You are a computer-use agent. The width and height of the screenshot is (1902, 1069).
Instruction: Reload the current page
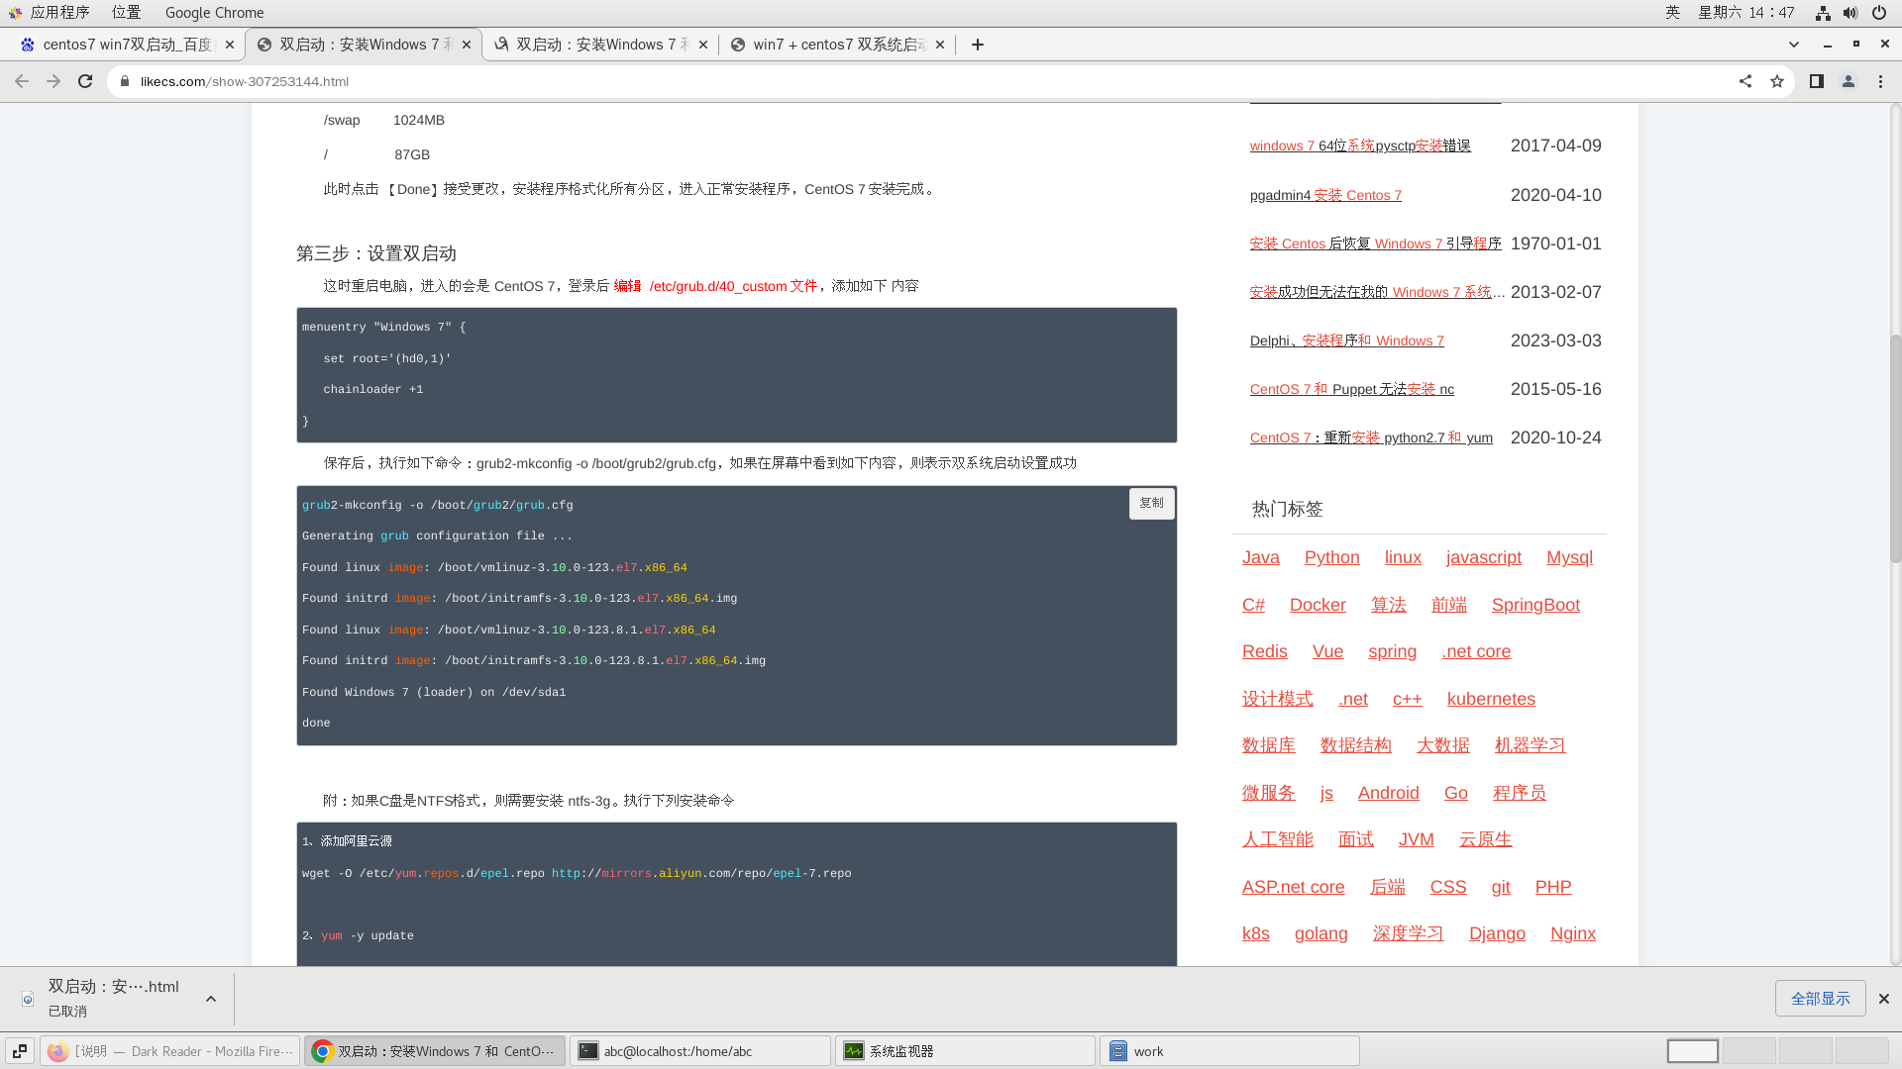coord(85,81)
